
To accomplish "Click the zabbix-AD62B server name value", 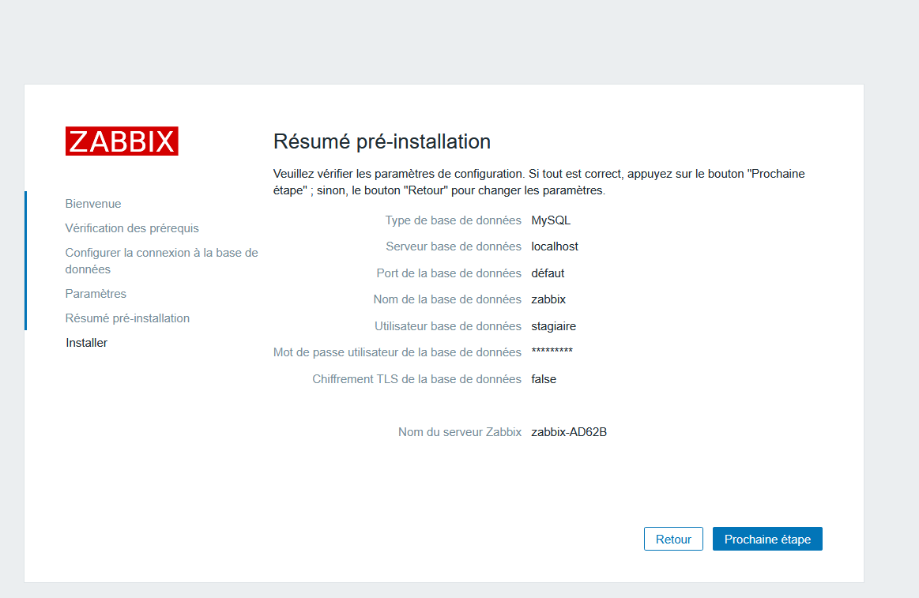I will 570,431.
